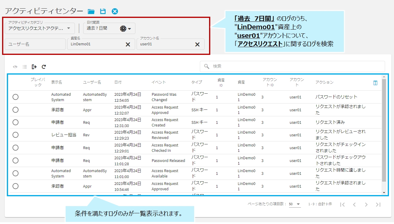This screenshot has height=224, width=394.
Task: Go to the next results page
Action: (x=366, y=204)
